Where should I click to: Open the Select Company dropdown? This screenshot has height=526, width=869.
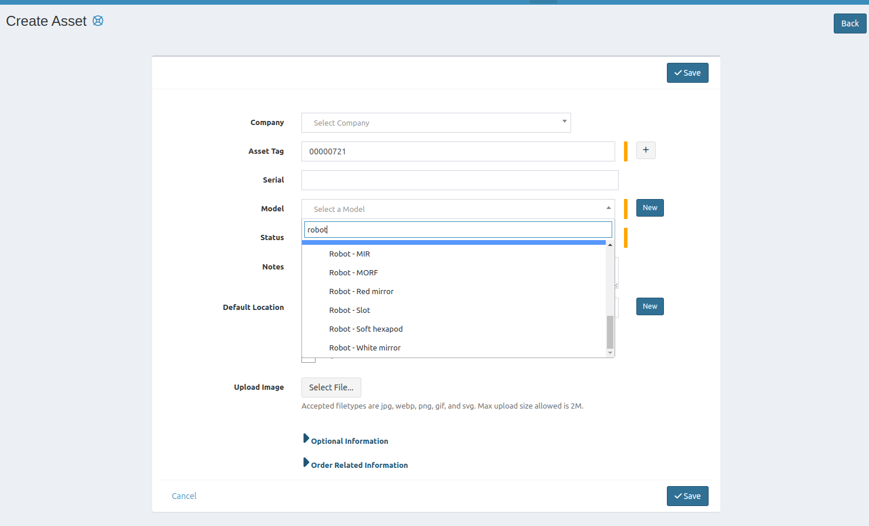click(435, 123)
